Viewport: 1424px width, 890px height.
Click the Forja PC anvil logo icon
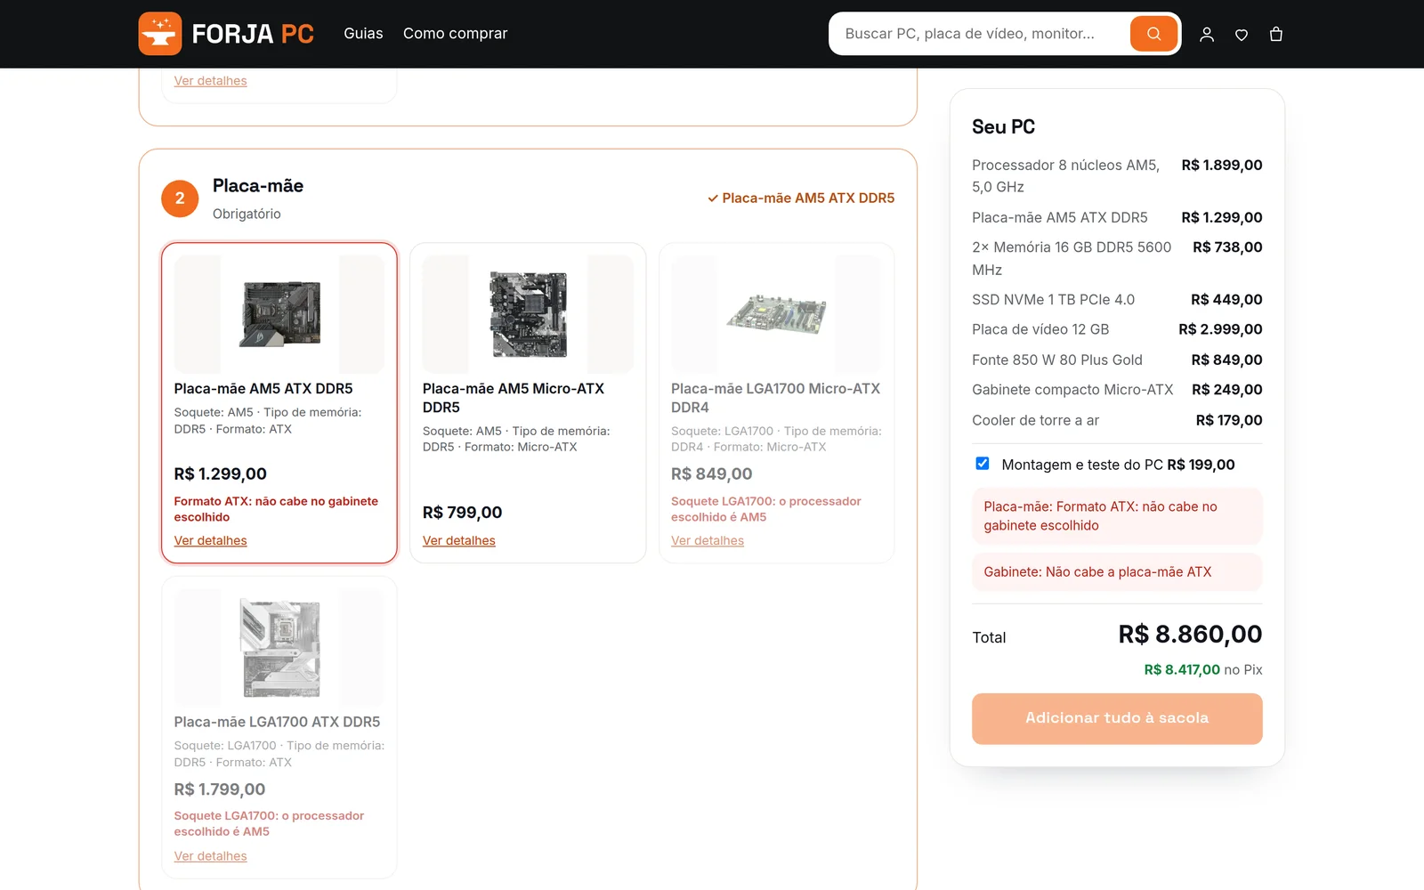pyautogui.click(x=160, y=34)
